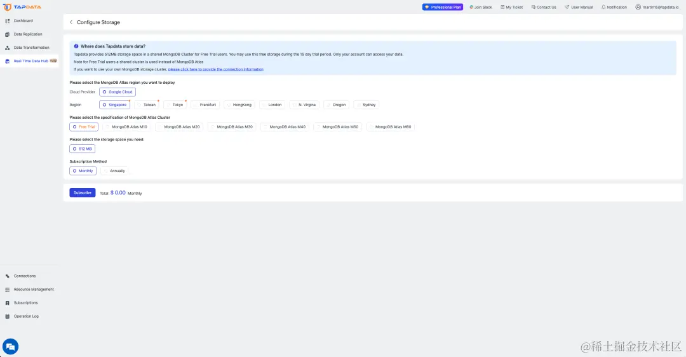Select Singapore region
This screenshot has height=357, width=686.
(x=114, y=105)
